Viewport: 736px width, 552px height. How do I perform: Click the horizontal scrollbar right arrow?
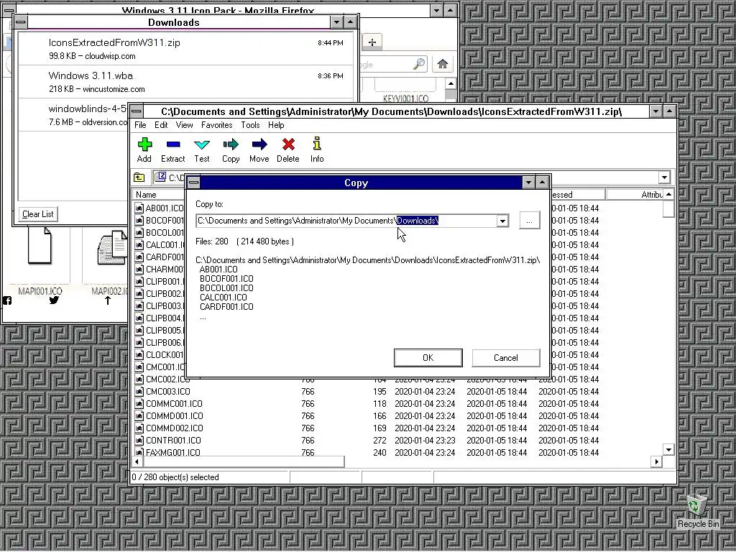point(656,462)
